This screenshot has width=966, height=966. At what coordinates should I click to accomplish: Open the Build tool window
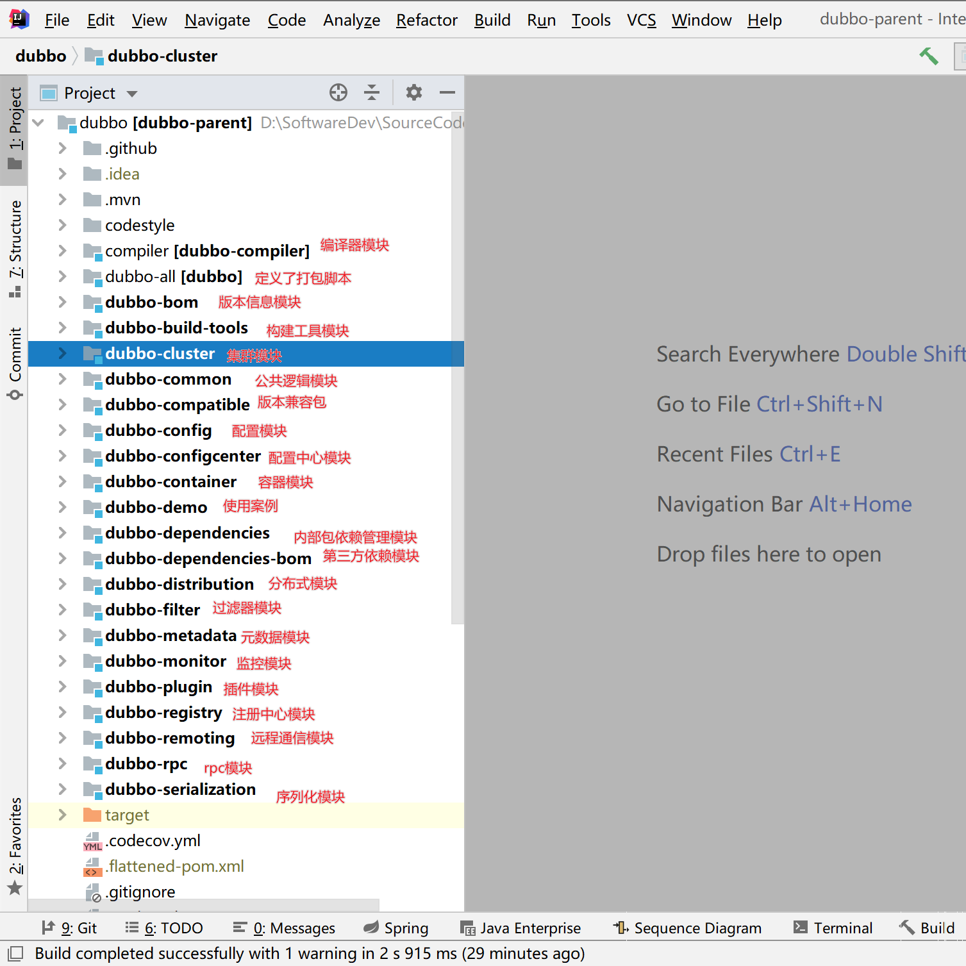927,928
